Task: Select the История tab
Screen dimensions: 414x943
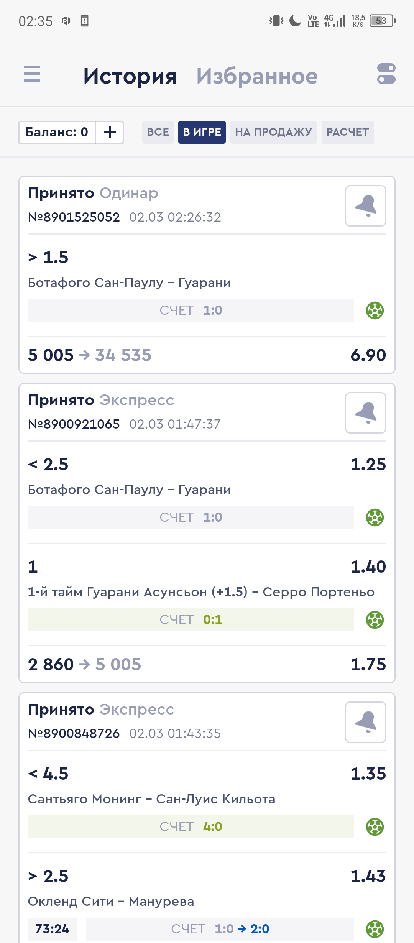Action: click(130, 76)
